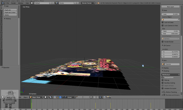Screen dimensions: 183x110
Task: Open the Info editor type selector icon
Action: (x=3, y=3)
